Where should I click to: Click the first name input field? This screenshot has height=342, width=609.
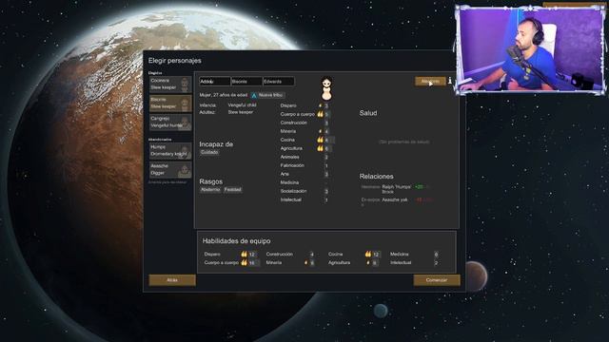coord(215,82)
